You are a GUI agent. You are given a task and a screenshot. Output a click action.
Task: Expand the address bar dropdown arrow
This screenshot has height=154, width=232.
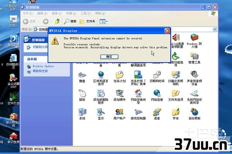(x=215, y=29)
